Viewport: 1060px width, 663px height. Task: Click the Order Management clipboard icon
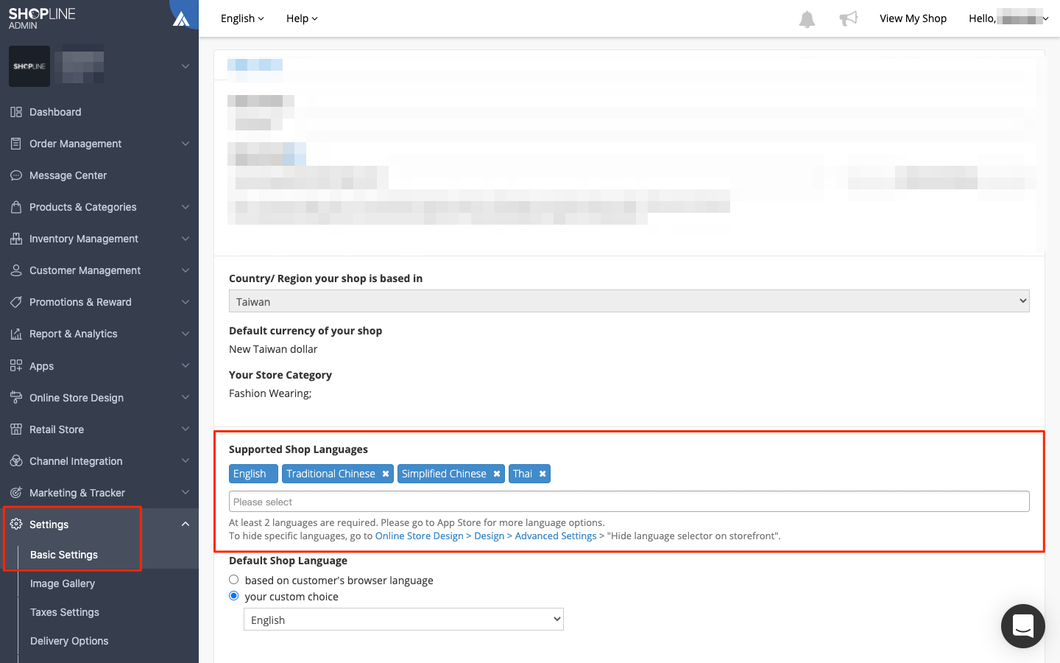16,144
